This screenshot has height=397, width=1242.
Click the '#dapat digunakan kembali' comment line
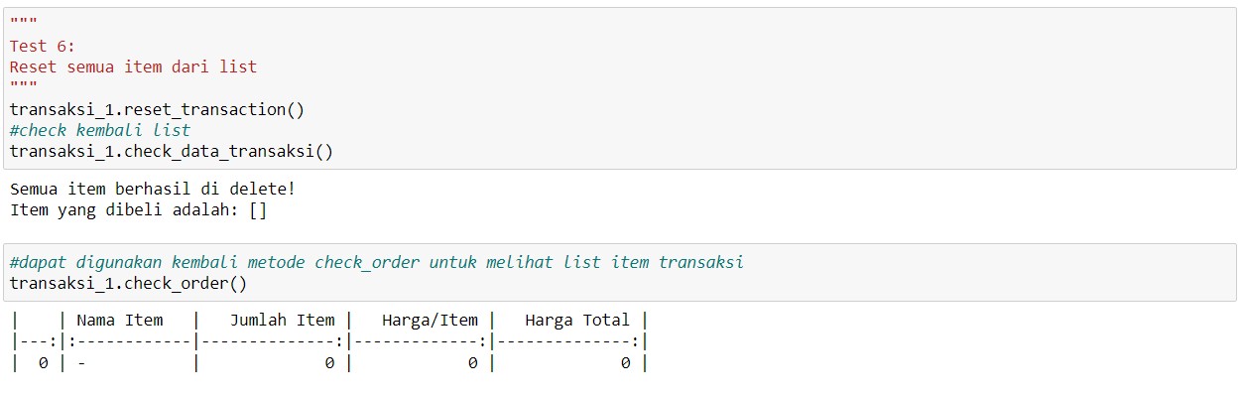coord(377,262)
